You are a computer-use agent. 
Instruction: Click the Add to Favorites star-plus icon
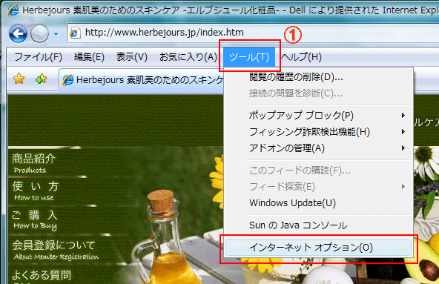click(42, 79)
